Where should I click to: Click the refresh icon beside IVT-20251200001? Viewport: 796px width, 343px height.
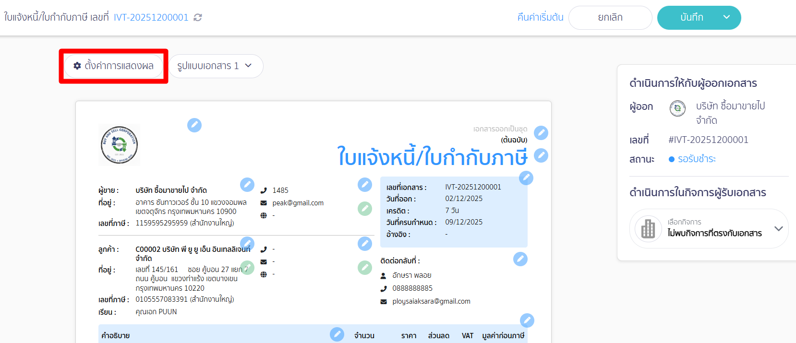point(198,17)
